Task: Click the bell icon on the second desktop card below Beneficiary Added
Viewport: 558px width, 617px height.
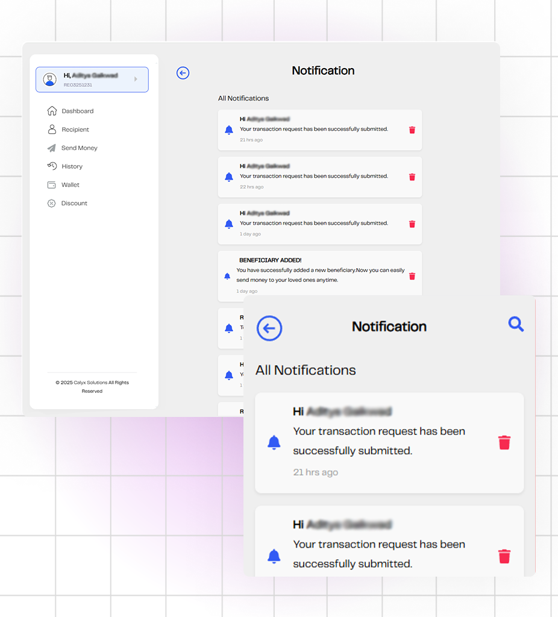Action: pos(228,375)
